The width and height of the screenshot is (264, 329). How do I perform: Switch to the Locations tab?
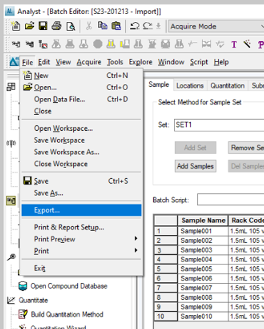[x=190, y=86]
